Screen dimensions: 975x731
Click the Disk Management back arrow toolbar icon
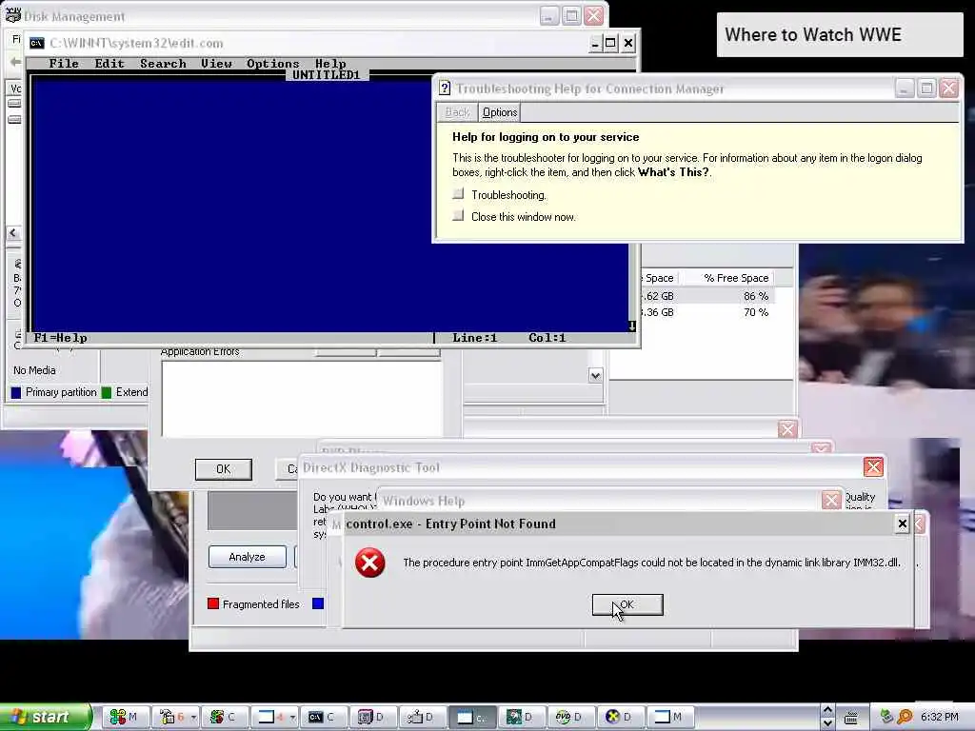15,62
